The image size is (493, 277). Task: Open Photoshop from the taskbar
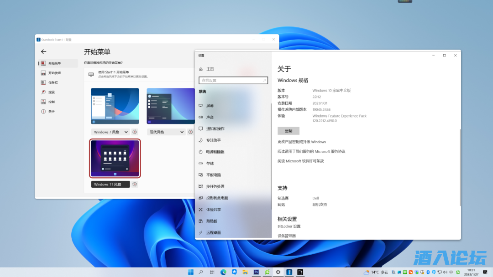[257, 272]
